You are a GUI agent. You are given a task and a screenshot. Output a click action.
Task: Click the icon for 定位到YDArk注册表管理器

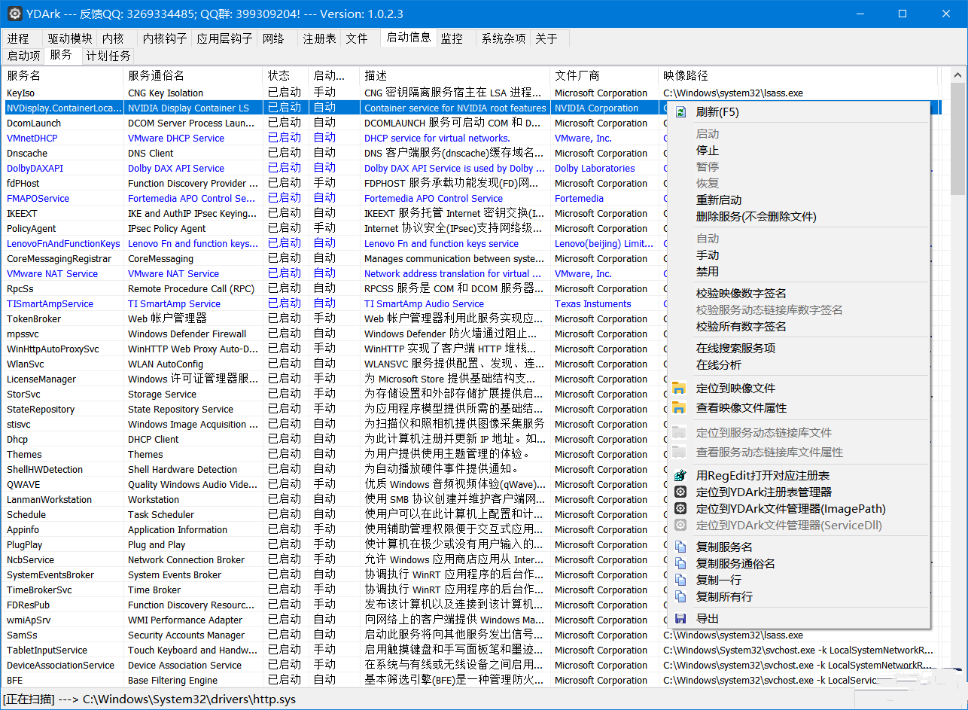point(680,492)
